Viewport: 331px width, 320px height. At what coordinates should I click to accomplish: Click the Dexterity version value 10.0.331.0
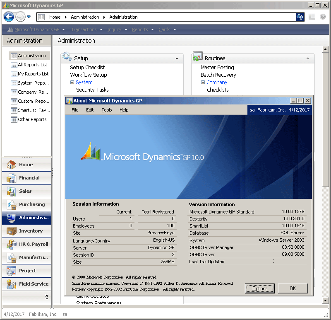tap(294, 218)
